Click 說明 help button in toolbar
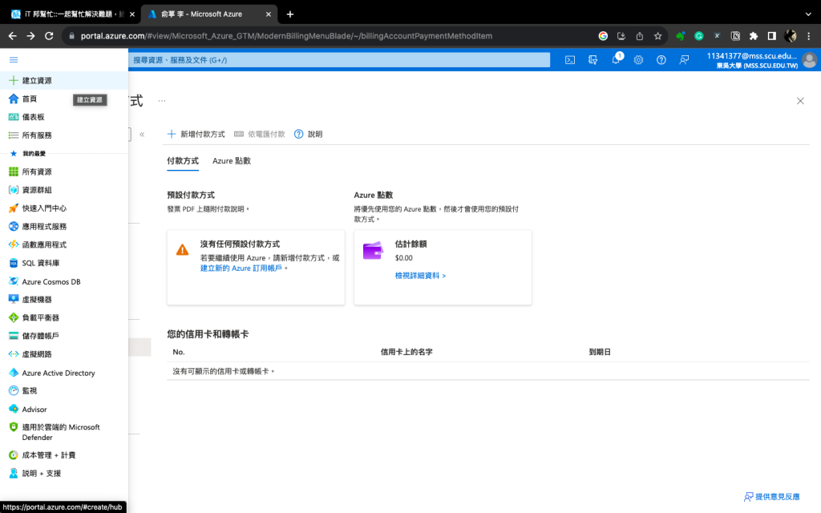Viewport: 821px width, 513px height. 309,134
